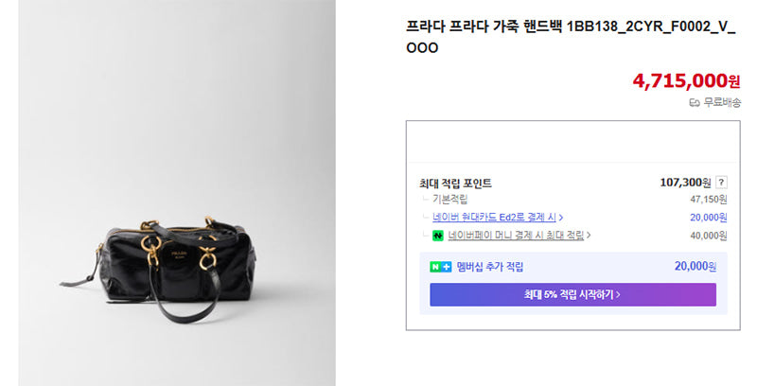Expand the chevron after the 현대카드 Ed2 link

click(x=561, y=218)
